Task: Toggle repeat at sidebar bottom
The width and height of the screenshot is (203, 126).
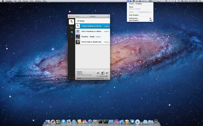Action: coord(70,78)
